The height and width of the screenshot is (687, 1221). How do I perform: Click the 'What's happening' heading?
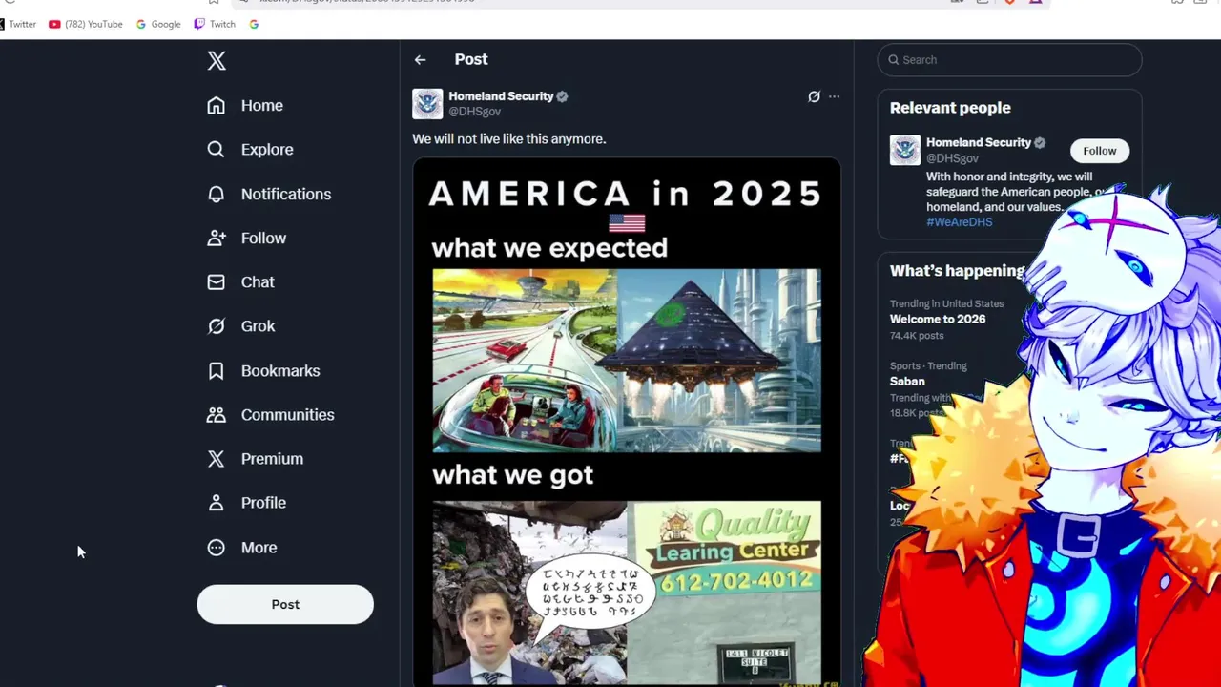957,271
